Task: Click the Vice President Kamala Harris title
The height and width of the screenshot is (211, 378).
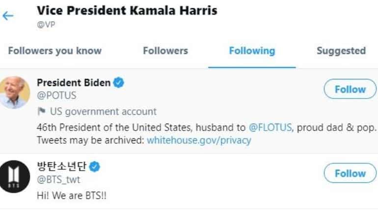Action: coord(127,11)
